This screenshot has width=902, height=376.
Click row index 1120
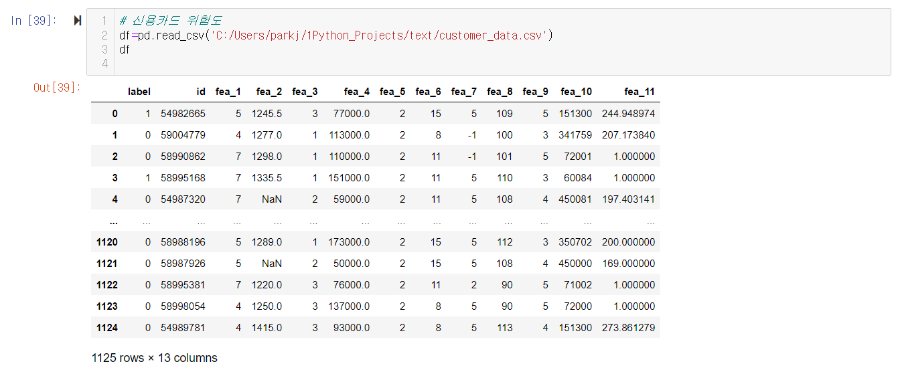[107, 242]
